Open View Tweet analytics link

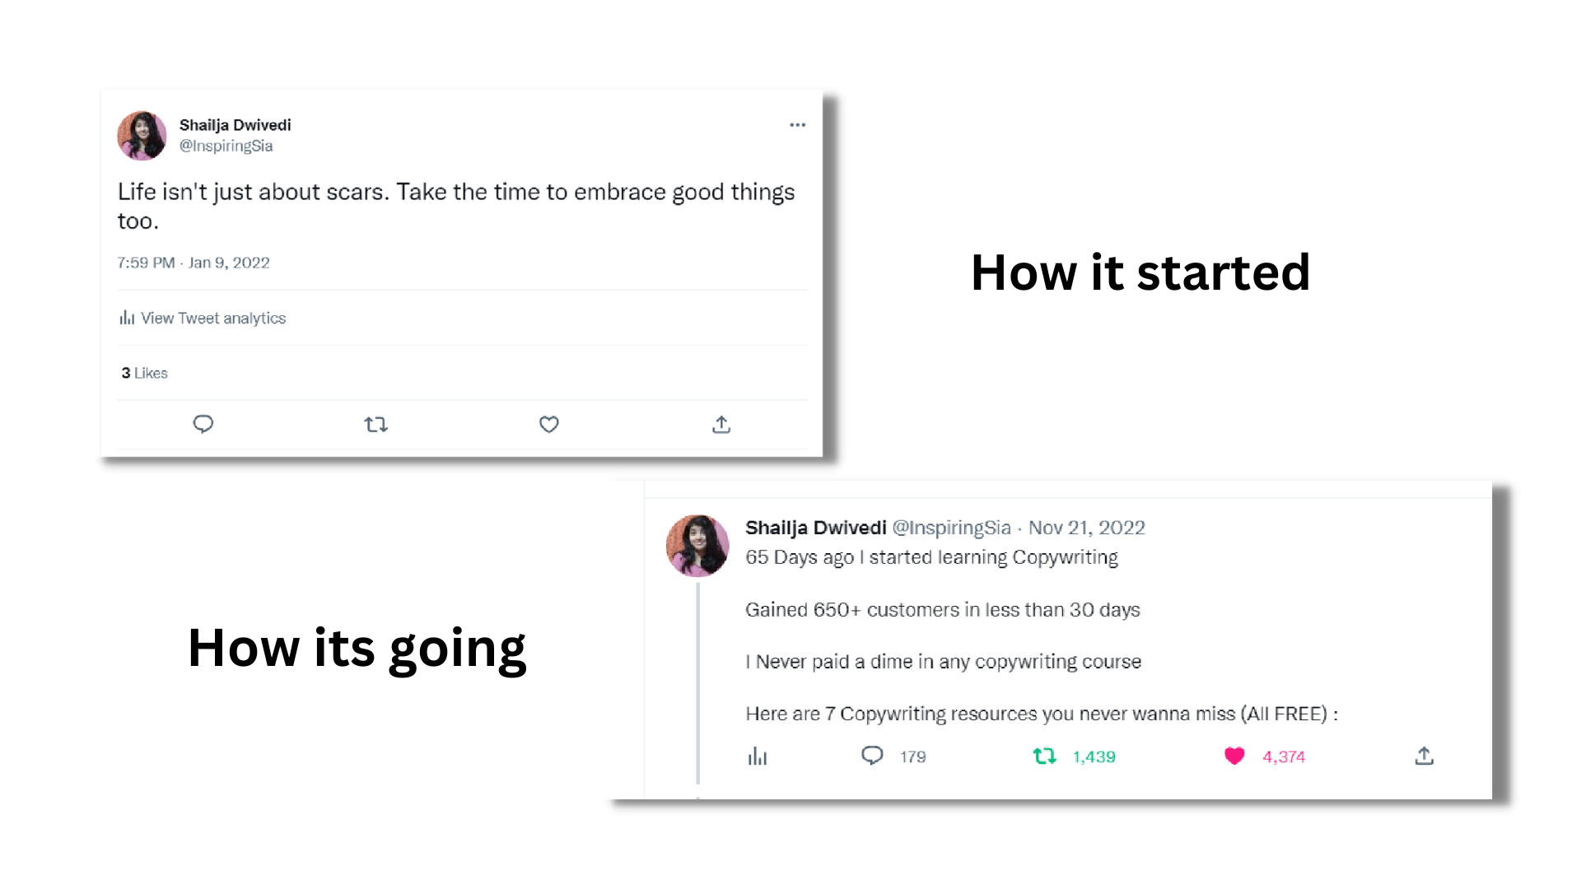point(212,318)
